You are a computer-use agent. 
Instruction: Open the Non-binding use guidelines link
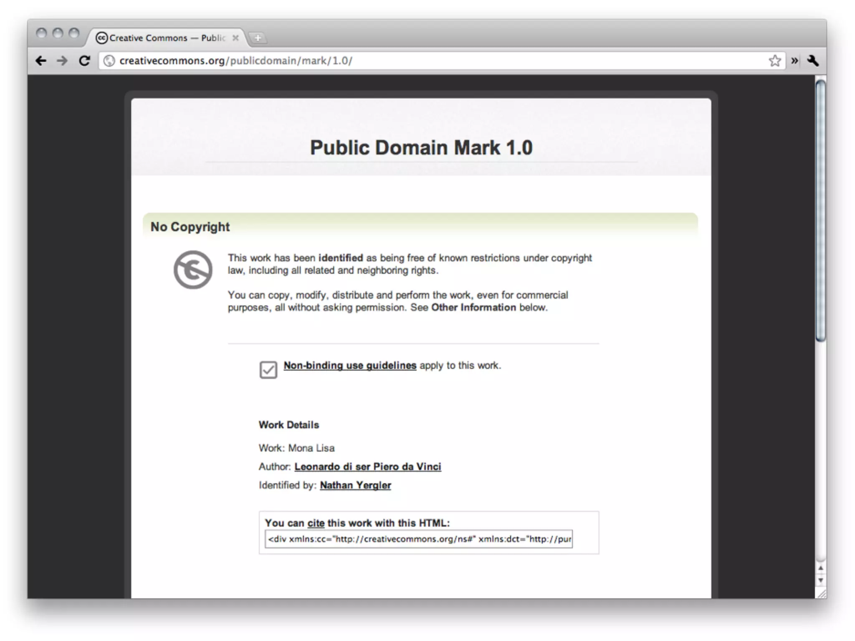click(x=350, y=366)
